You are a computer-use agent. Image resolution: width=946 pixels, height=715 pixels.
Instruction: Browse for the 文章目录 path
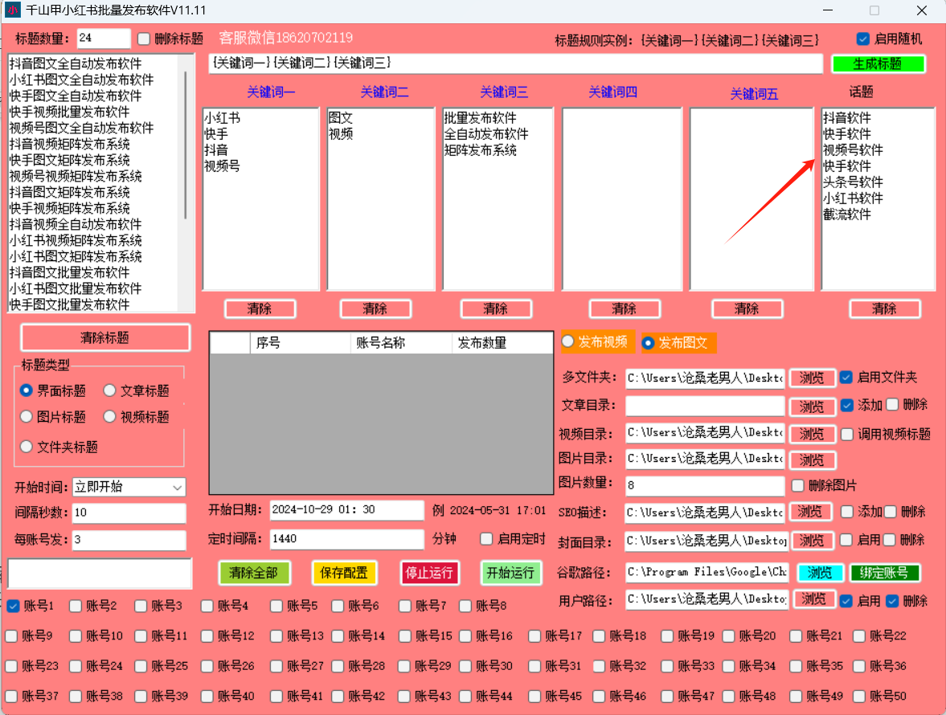click(812, 407)
